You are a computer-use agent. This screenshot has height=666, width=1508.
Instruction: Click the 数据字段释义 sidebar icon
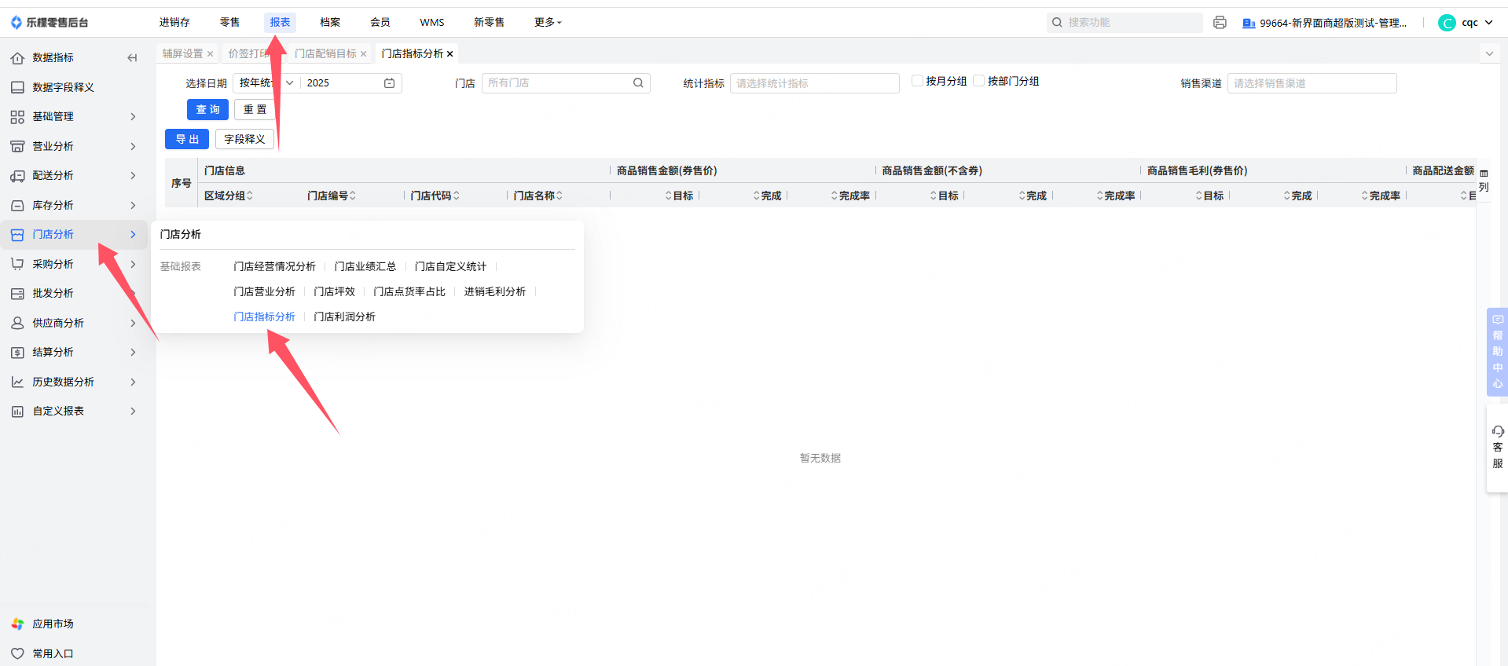[17, 87]
